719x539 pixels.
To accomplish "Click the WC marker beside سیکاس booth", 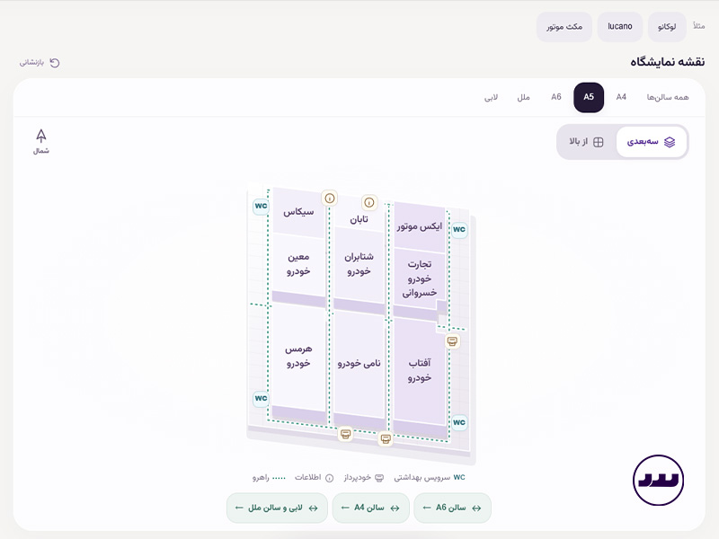I will (261, 207).
